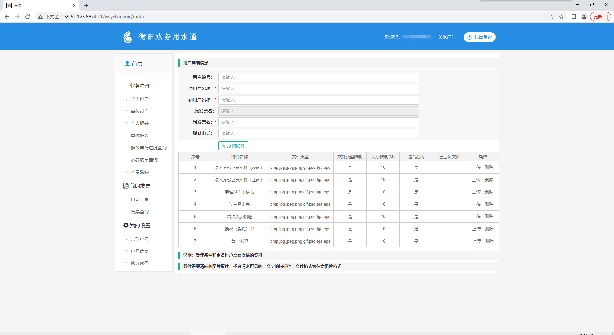Viewport: 614px width, 335px height.
Task: Click the back navigation arrow
Action: click(x=7, y=17)
